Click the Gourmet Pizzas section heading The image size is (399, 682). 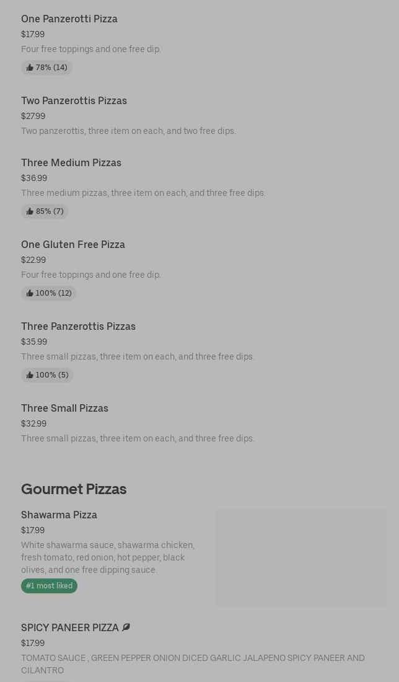[74, 489]
